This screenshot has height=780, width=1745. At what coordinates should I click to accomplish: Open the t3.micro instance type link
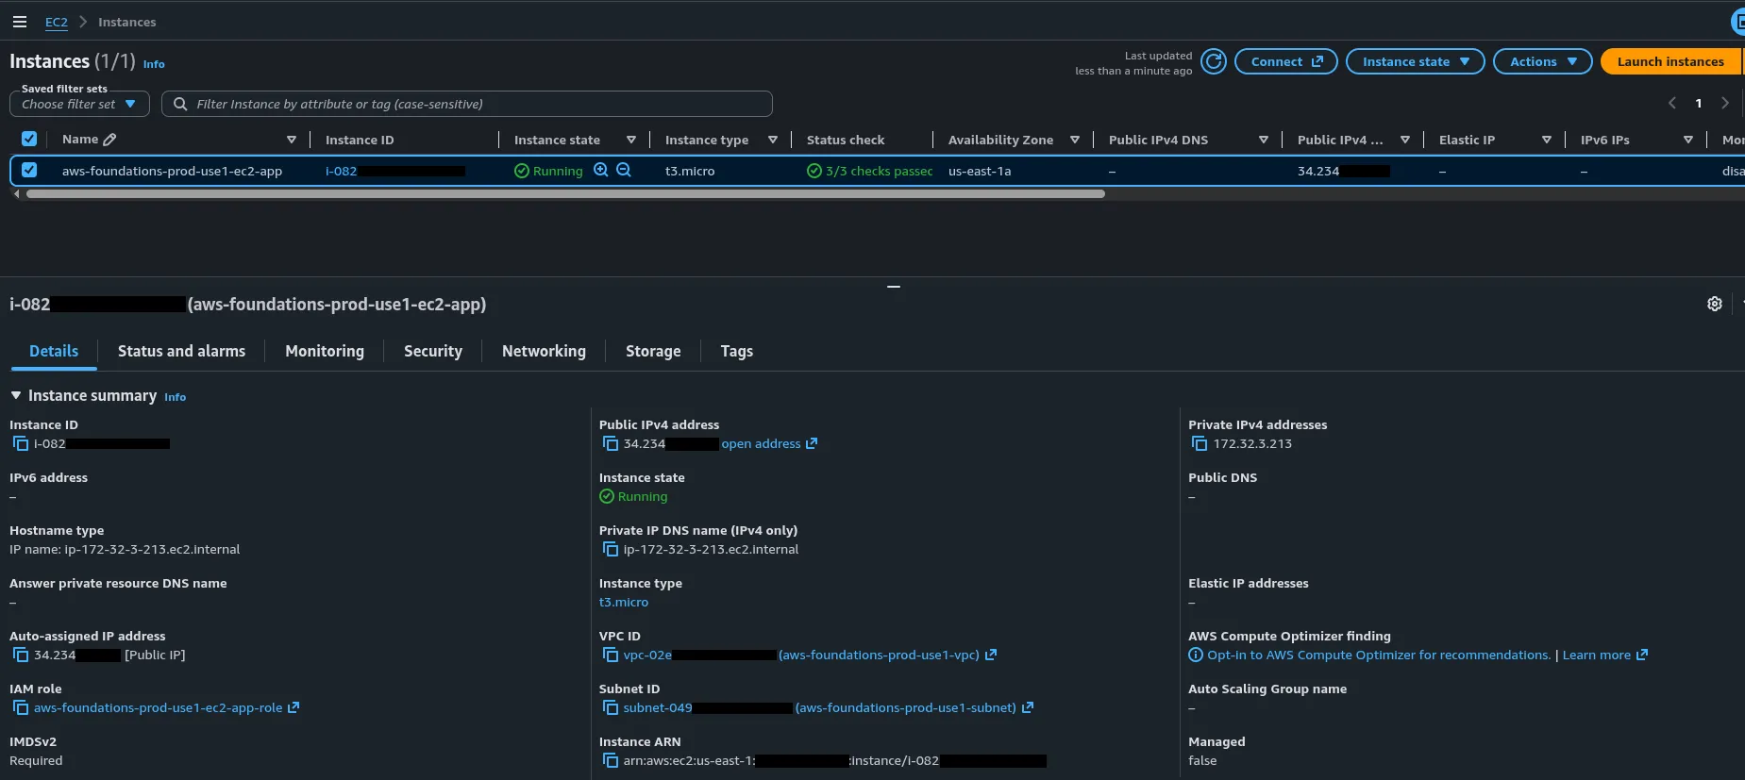click(624, 602)
